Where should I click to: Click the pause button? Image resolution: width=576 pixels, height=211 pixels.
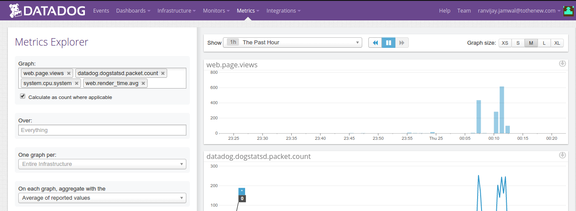click(x=388, y=43)
